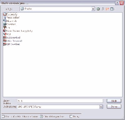Click the Uložit (save) button
The height and width of the screenshot is (120, 125).
click(114, 101)
